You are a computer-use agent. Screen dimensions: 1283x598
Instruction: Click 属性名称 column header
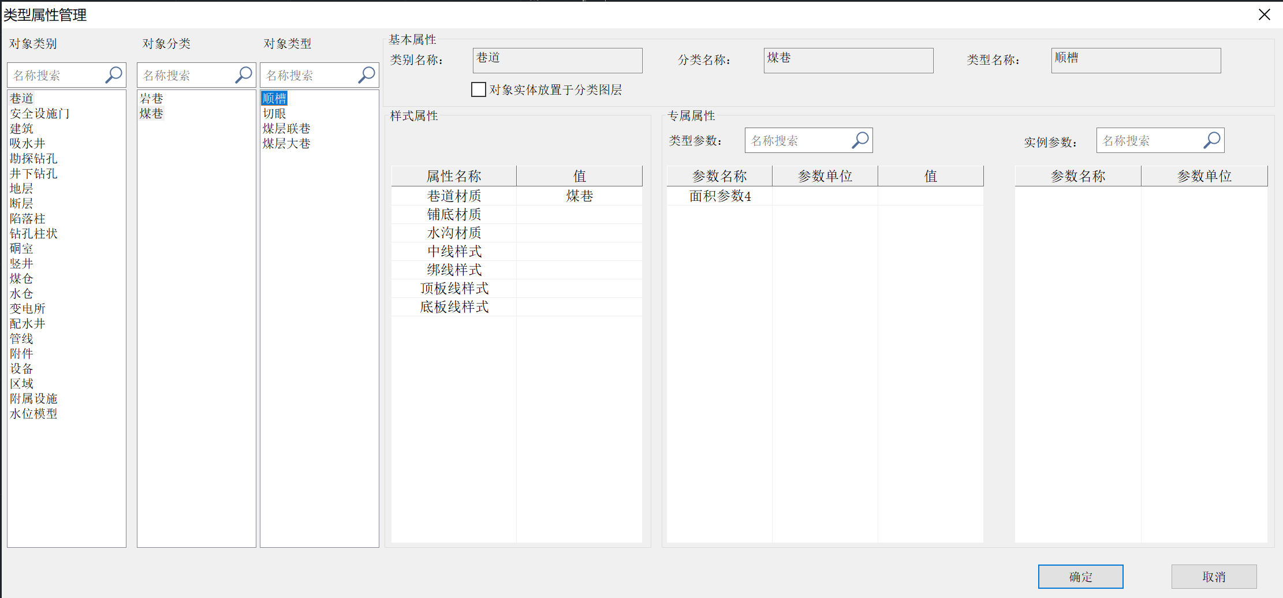click(x=454, y=176)
